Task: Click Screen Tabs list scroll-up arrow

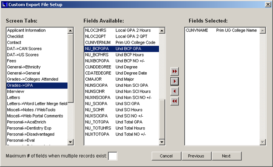Action: pyautogui.click(x=70, y=31)
